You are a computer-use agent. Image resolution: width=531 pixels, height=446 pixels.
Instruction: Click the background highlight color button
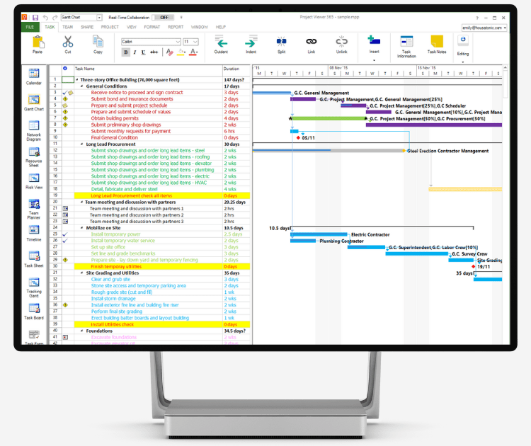181,52
